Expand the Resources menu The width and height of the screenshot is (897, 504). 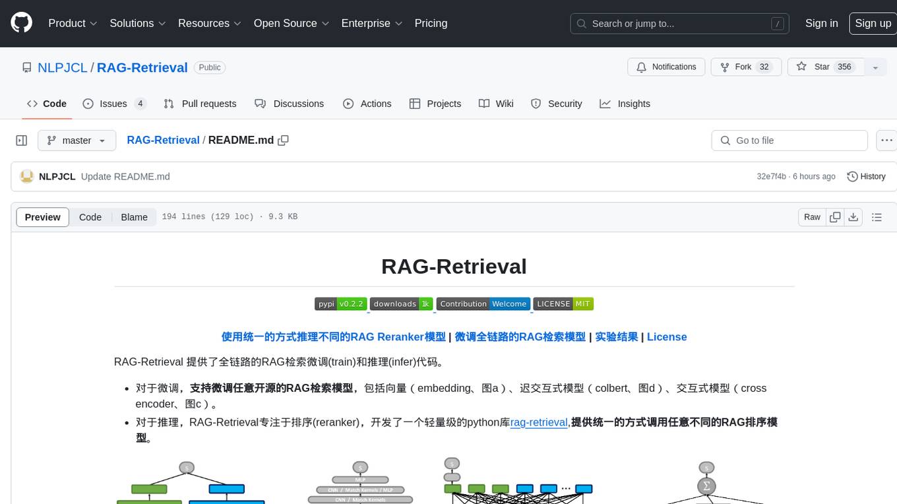(x=209, y=23)
